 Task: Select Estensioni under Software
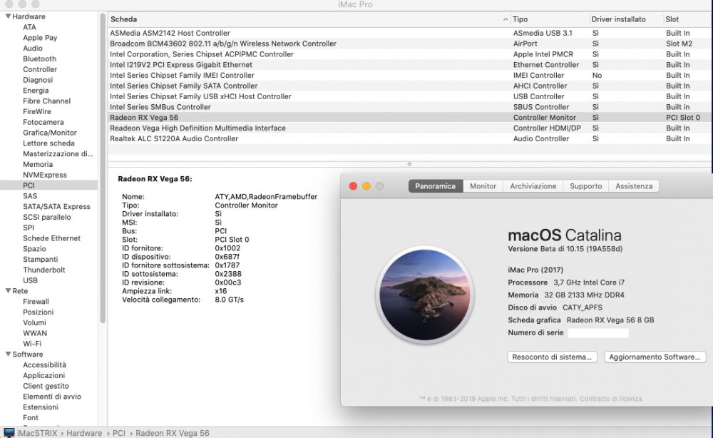pyautogui.click(x=41, y=407)
